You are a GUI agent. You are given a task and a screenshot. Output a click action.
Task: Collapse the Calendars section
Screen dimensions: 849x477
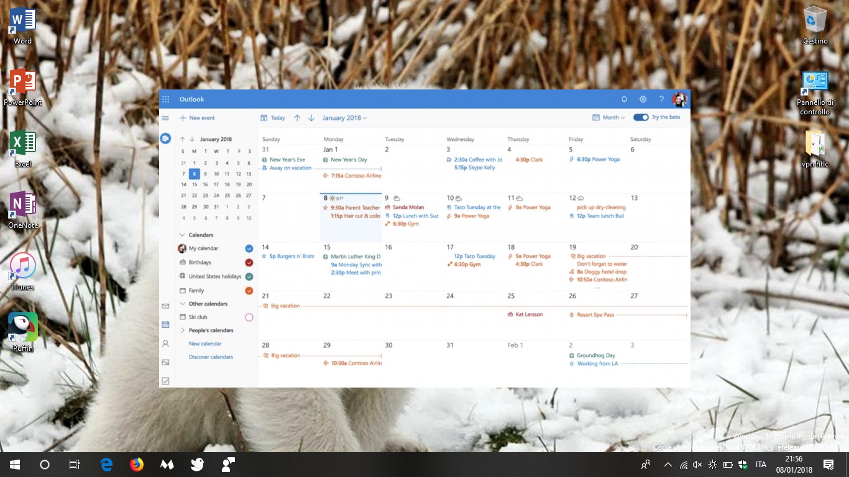[183, 235]
